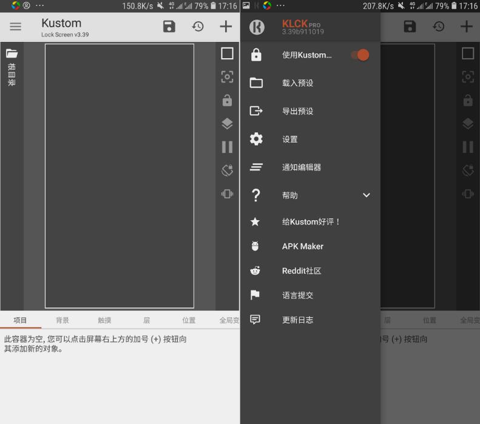Tap 帮助 question mark icon
Image resolution: width=480 pixels, height=424 pixels.
pos(256,195)
